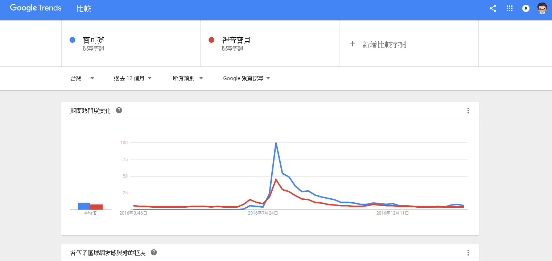Open the user account avatar

click(x=542, y=8)
